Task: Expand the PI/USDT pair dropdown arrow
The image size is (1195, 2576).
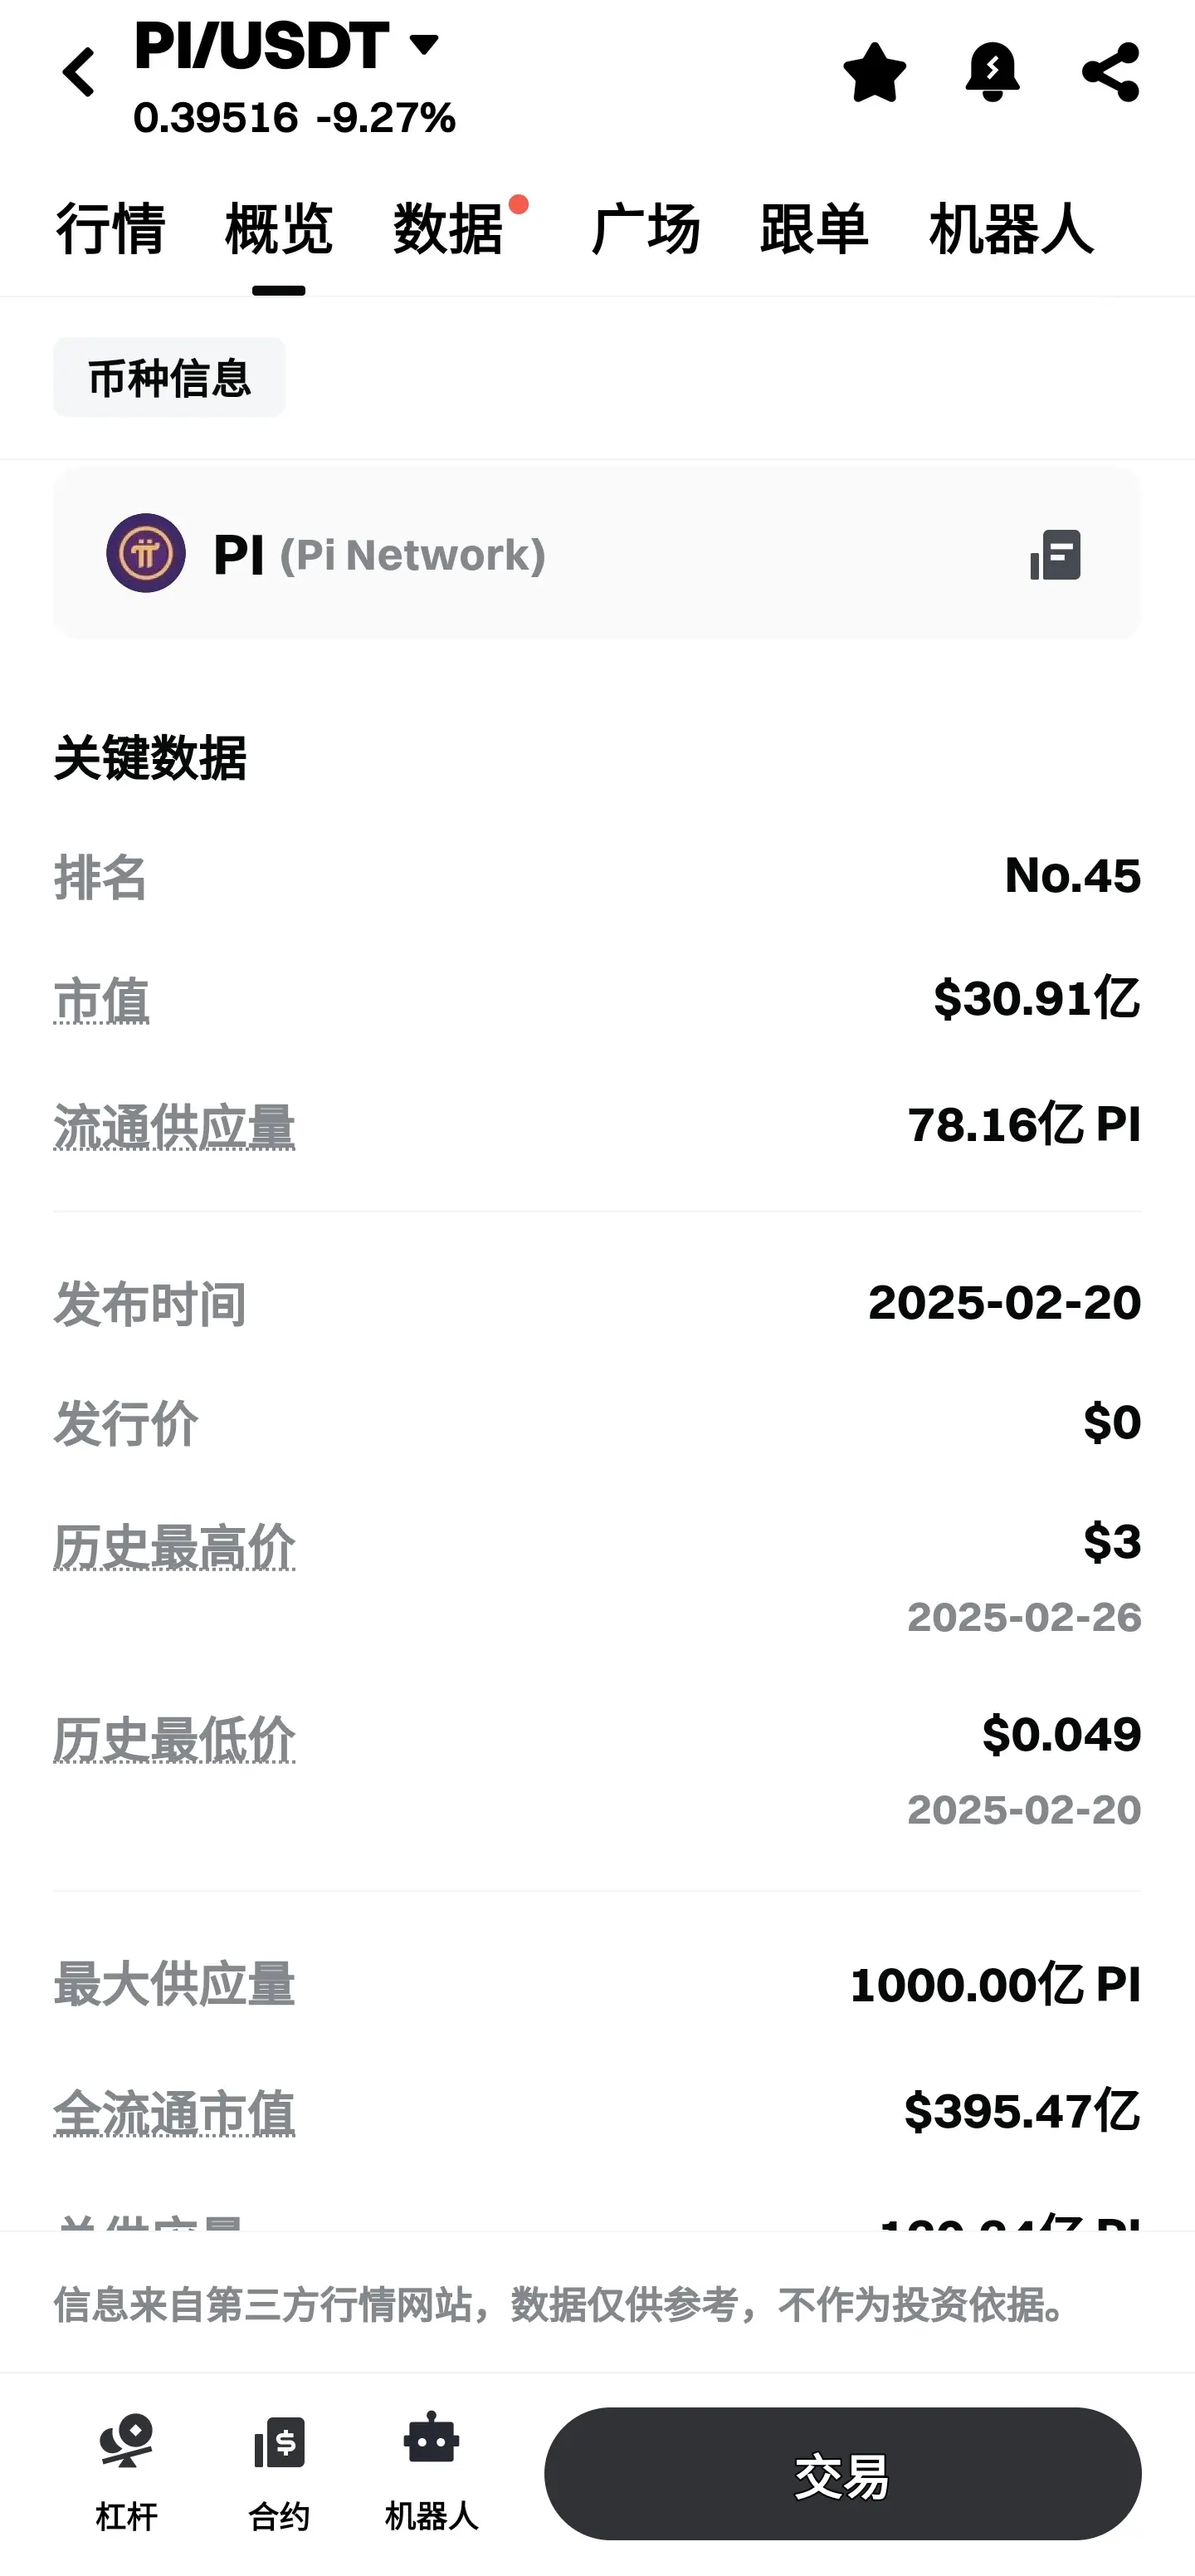Action: click(424, 44)
